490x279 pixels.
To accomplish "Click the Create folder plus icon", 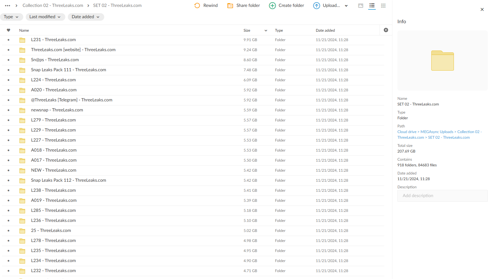I will tap(272, 6).
